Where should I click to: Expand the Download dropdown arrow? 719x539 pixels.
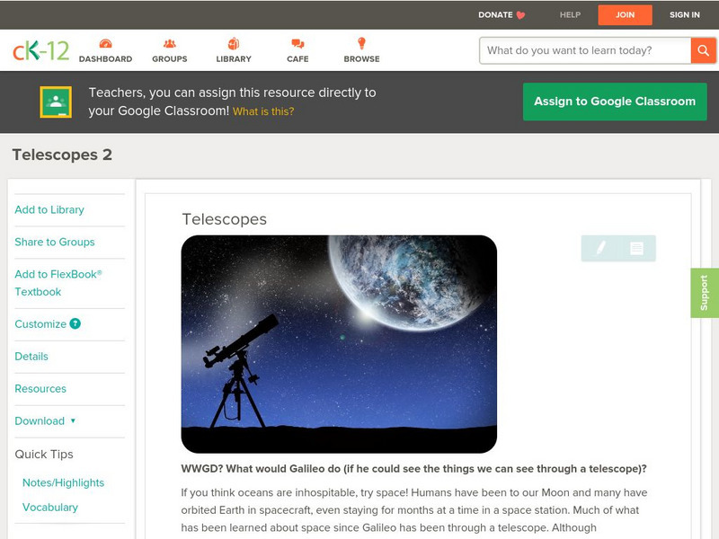point(73,420)
